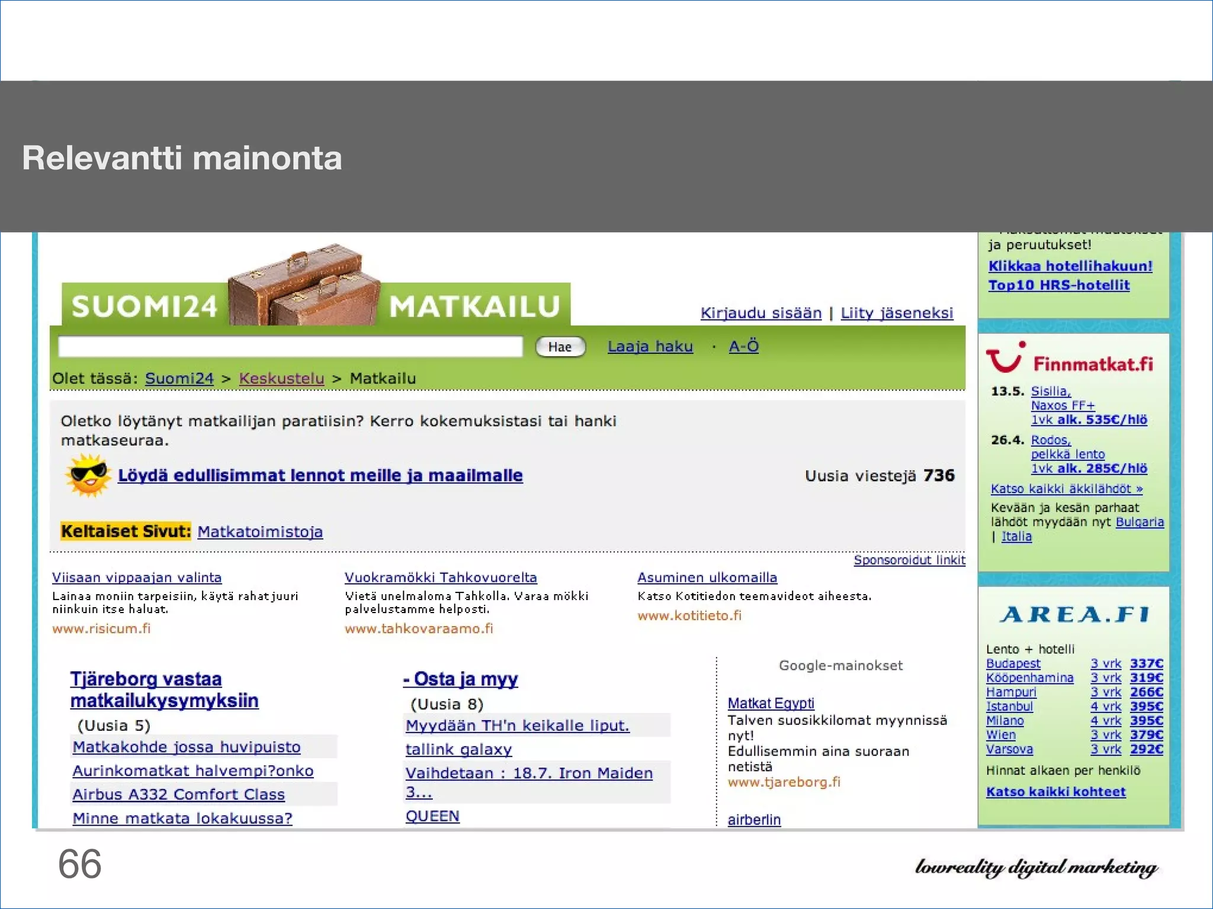
Task: Visit www.risicum.fi ad URL
Action: tap(101, 628)
